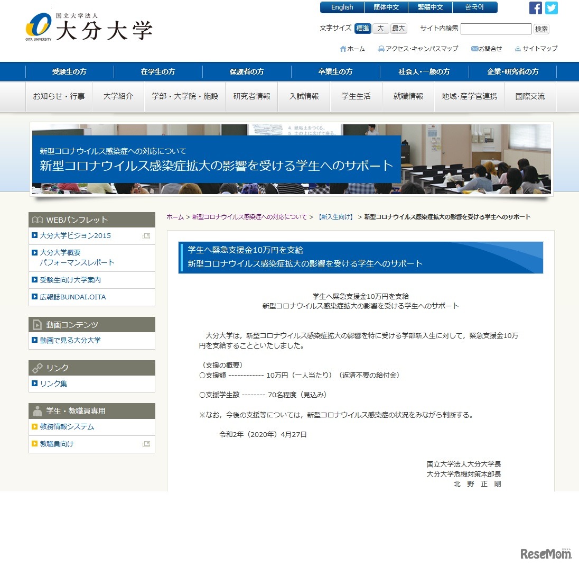Switch font size to 大

tap(380, 28)
